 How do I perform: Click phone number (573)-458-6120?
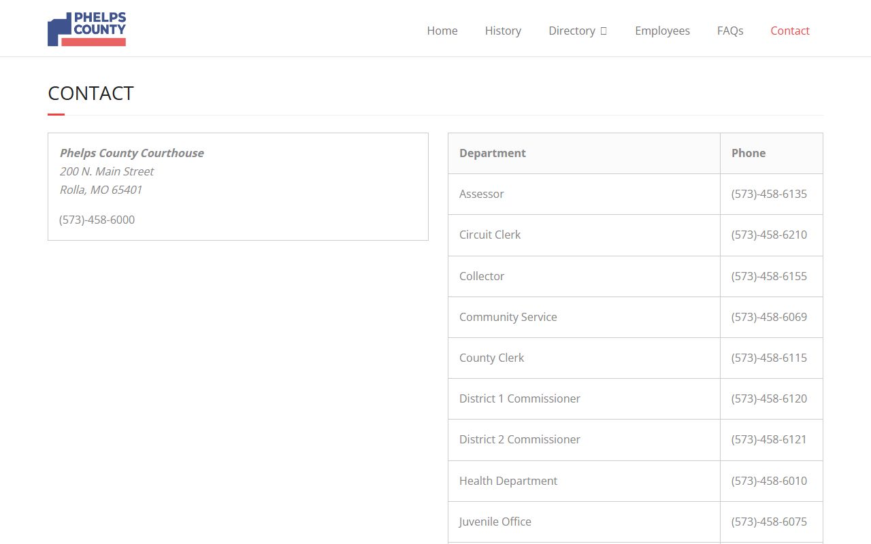click(x=769, y=398)
